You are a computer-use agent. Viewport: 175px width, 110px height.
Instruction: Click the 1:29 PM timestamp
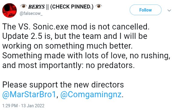point(10,106)
